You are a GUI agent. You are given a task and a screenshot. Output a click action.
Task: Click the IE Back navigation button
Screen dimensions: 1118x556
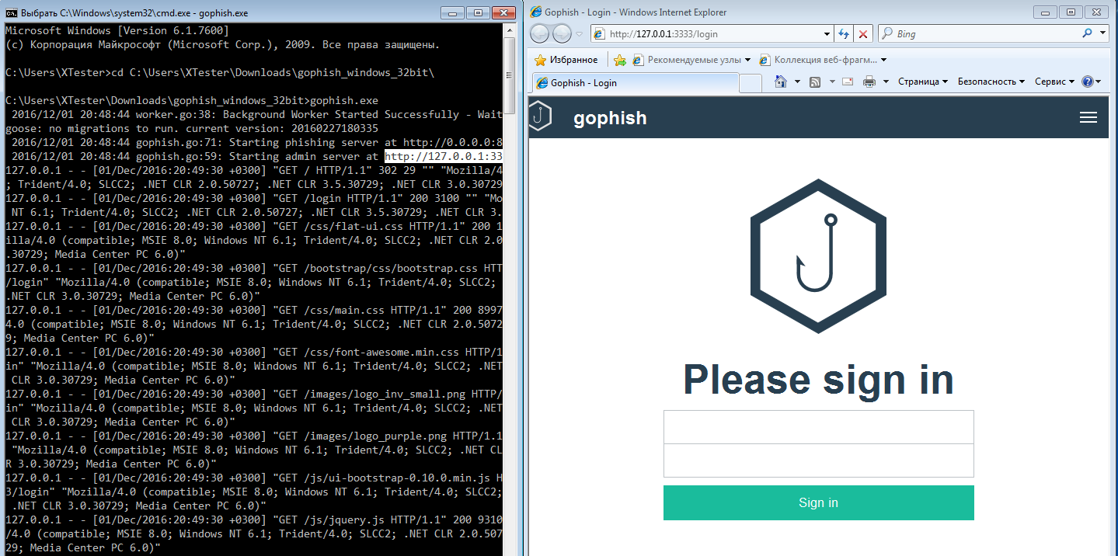[x=540, y=34]
